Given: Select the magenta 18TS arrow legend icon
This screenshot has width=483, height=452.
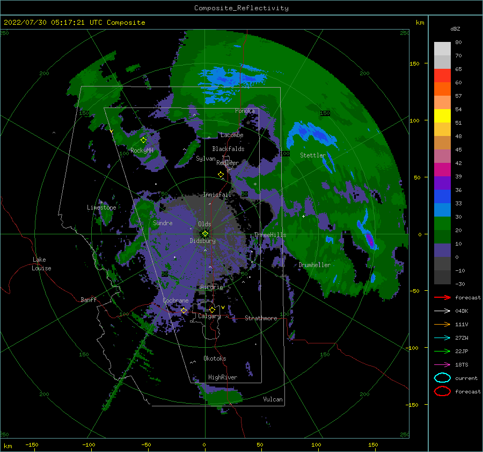Looking at the screenshot, I should point(443,365).
